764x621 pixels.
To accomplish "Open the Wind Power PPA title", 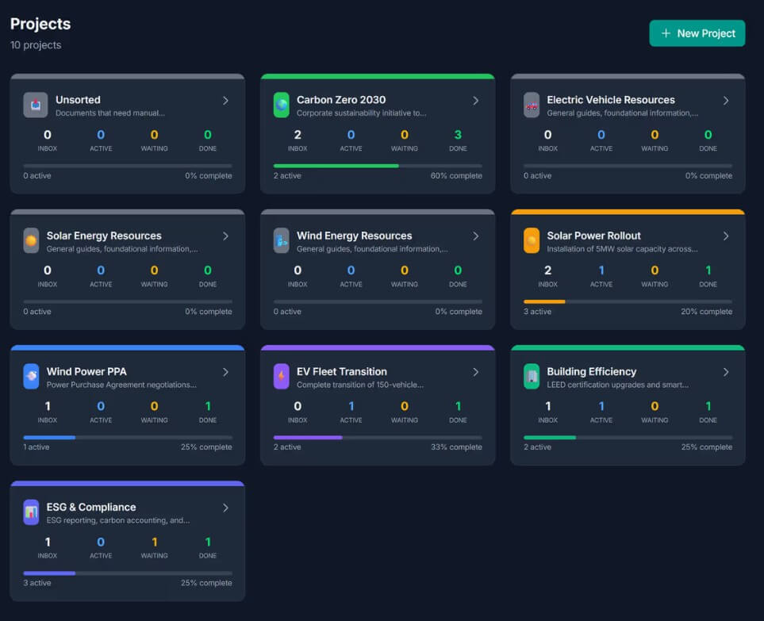I will [86, 372].
